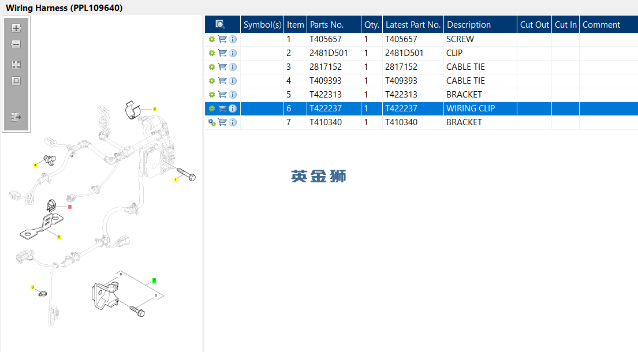The image size is (638, 352).
Task: Add CABLE TIE 2817152 to cart
Action: click(x=222, y=67)
